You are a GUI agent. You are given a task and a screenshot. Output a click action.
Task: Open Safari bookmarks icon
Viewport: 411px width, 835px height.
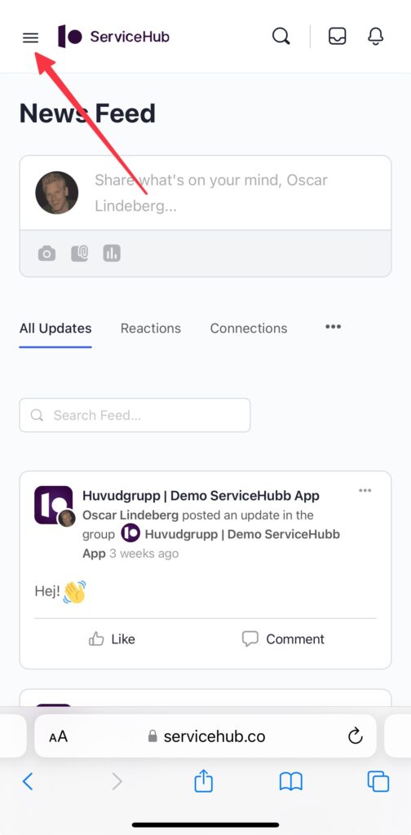[290, 782]
